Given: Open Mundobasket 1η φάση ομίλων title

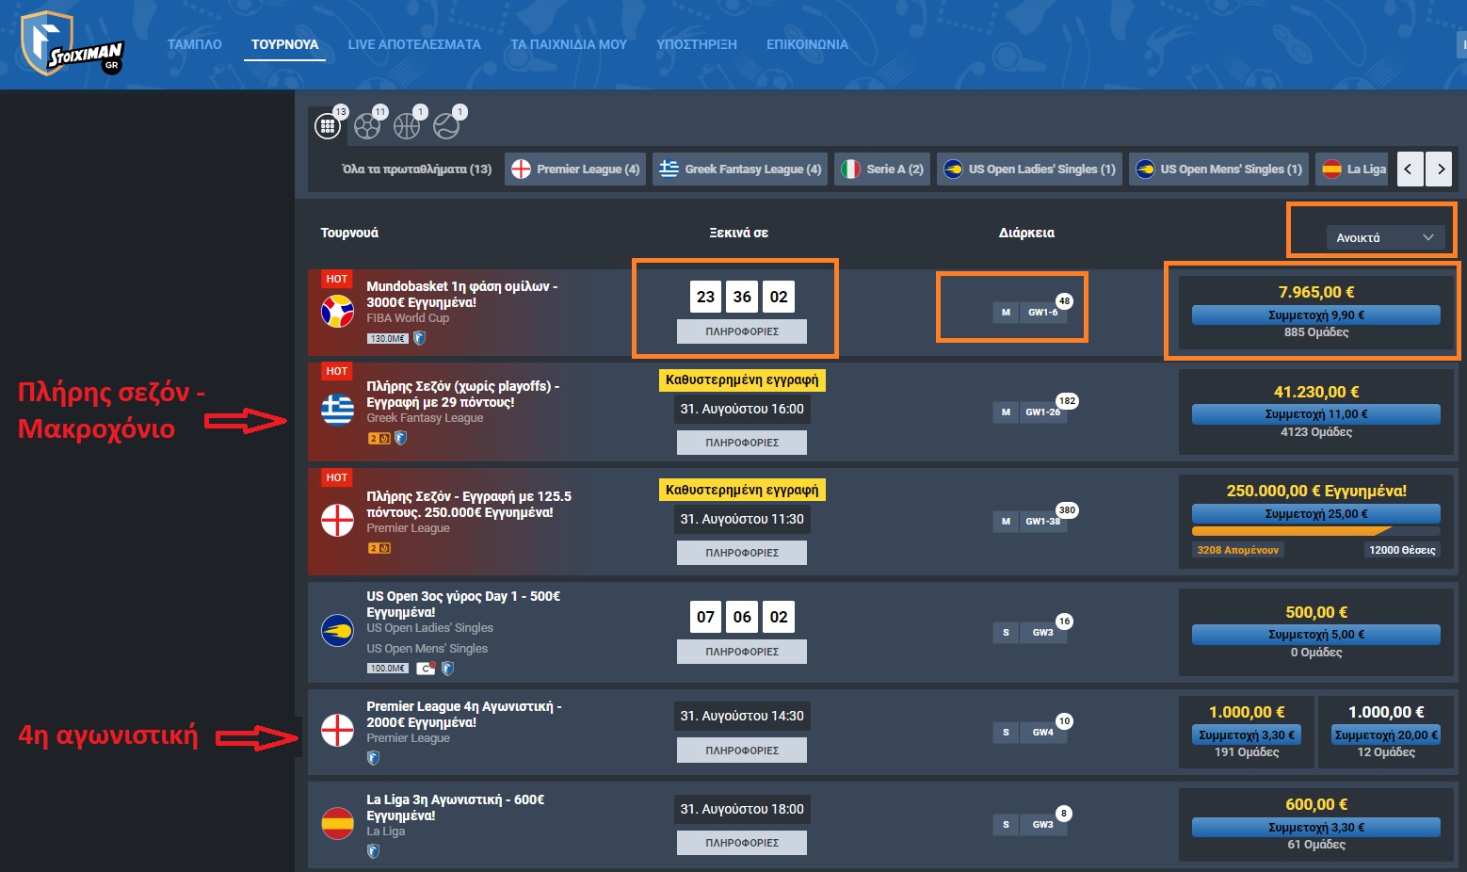Looking at the screenshot, I should 461,294.
